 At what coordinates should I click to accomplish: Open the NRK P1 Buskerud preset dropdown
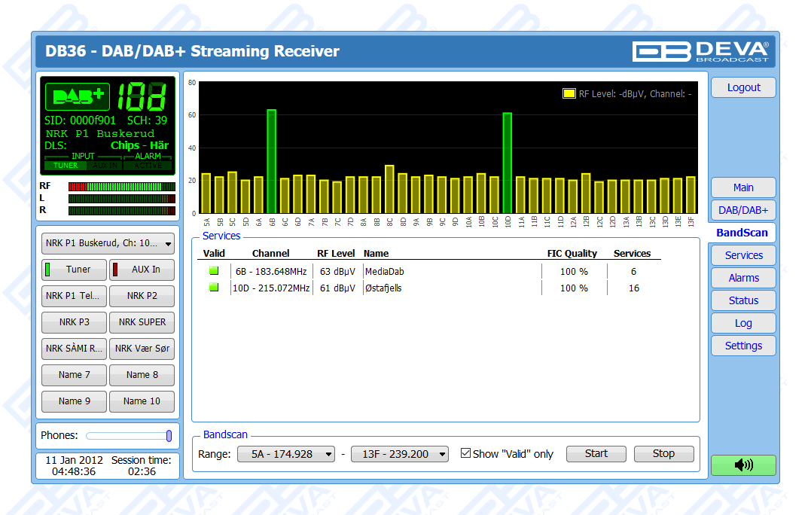click(x=108, y=244)
